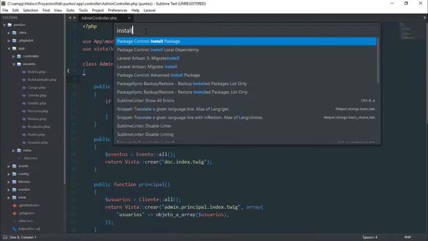Choose SublimeLinter: Show All Errors
The height and width of the screenshot is (241, 428).
[246, 100]
